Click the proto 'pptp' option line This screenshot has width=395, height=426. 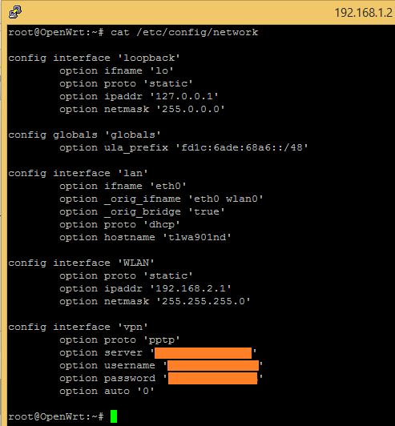coord(120,340)
